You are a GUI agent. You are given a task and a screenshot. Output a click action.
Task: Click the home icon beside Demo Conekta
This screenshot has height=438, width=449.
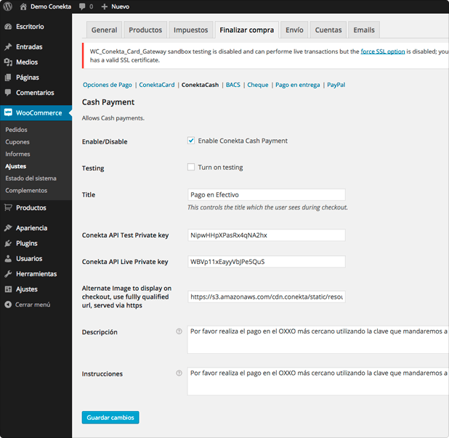click(23, 7)
